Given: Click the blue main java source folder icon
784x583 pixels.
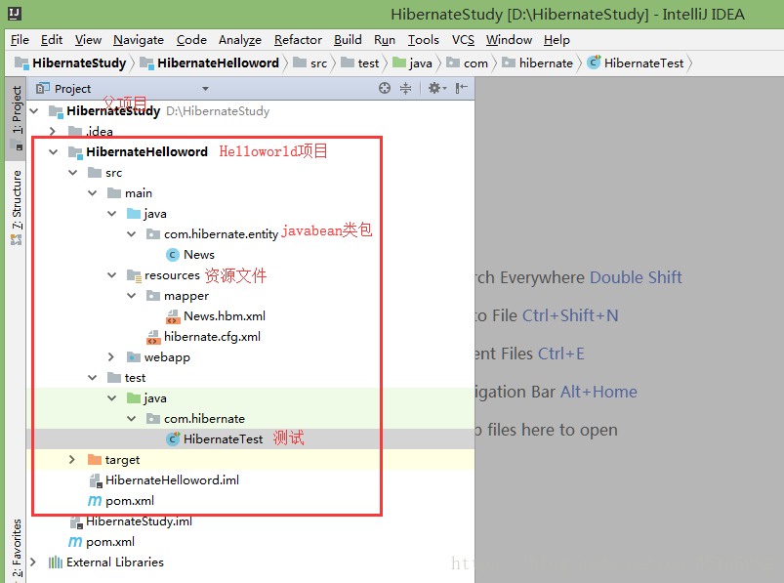Looking at the screenshot, I should point(134,214).
